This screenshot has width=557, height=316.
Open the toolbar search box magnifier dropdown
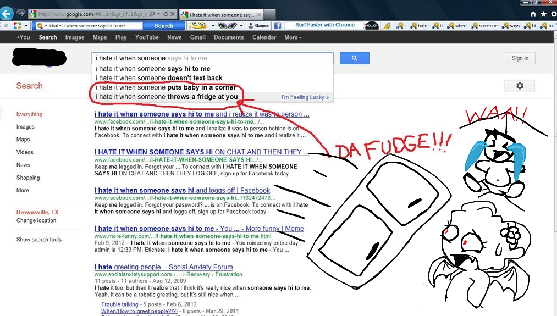click(x=42, y=26)
